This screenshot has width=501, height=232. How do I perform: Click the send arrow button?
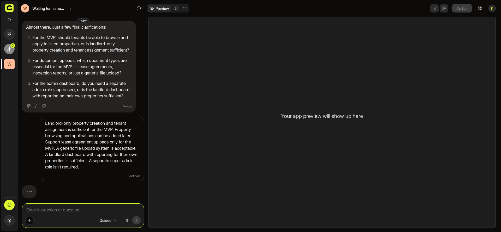point(136,220)
